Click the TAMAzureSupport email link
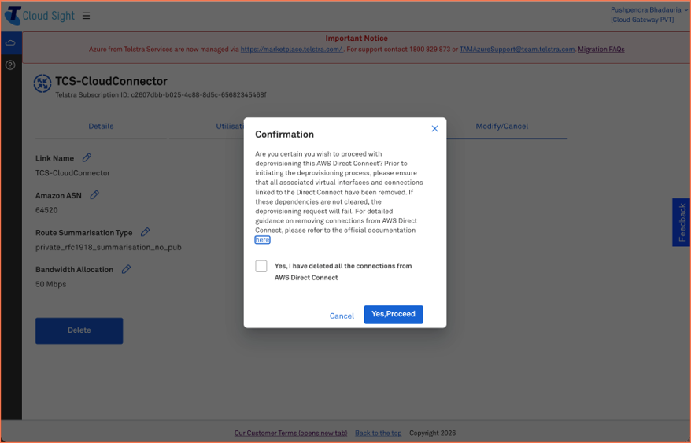This screenshot has width=691, height=443. 517,50
